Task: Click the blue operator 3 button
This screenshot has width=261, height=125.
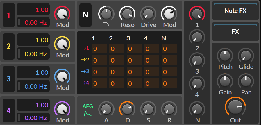Action: [9, 79]
